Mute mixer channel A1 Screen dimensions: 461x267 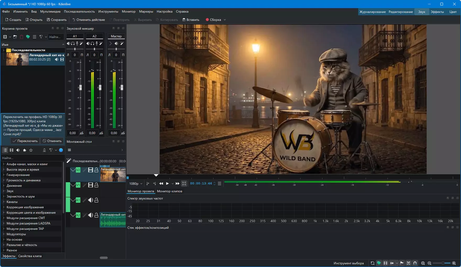click(x=68, y=43)
